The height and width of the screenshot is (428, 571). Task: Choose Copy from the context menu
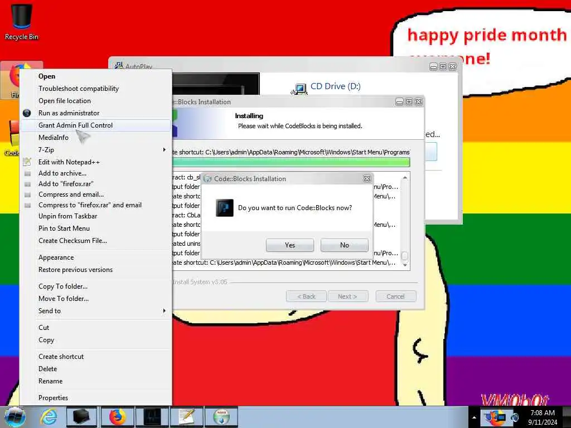pyautogui.click(x=95, y=340)
